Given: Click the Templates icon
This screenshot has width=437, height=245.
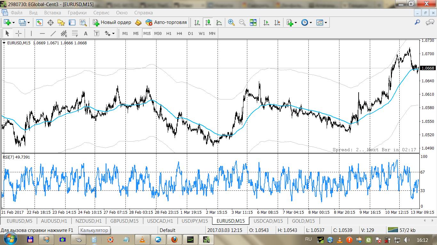Looking at the screenshot, I should (320, 22).
